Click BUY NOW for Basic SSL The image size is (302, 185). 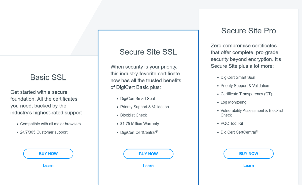click(x=48, y=154)
